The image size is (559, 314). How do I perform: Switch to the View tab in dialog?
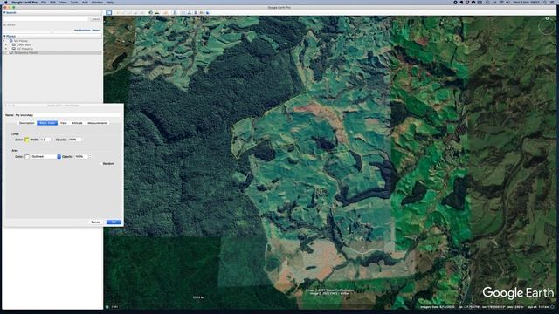[x=64, y=123]
